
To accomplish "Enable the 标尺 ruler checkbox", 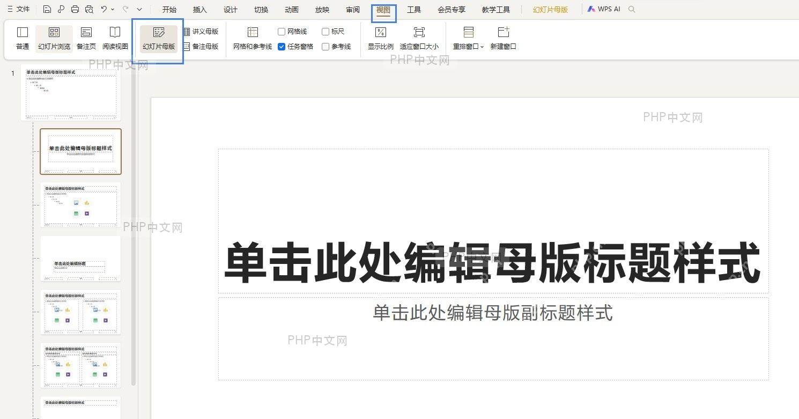I will [325, 32].
